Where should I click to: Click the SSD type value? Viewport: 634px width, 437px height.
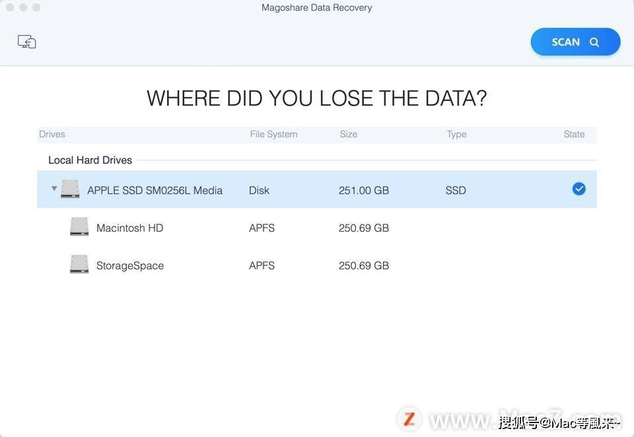(456, 190)
